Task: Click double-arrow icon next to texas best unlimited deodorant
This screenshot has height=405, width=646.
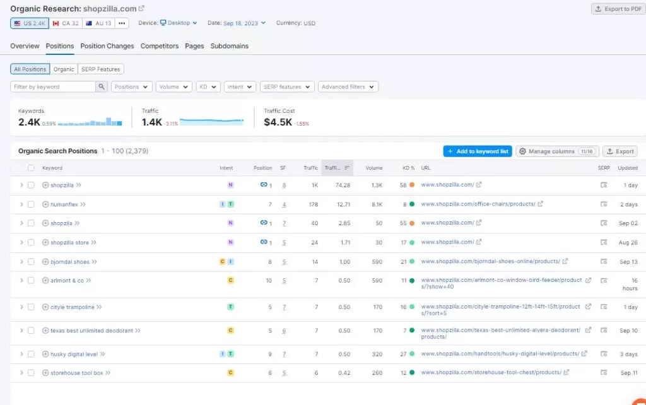Action: pyautogui.click(x=138, y=331)
